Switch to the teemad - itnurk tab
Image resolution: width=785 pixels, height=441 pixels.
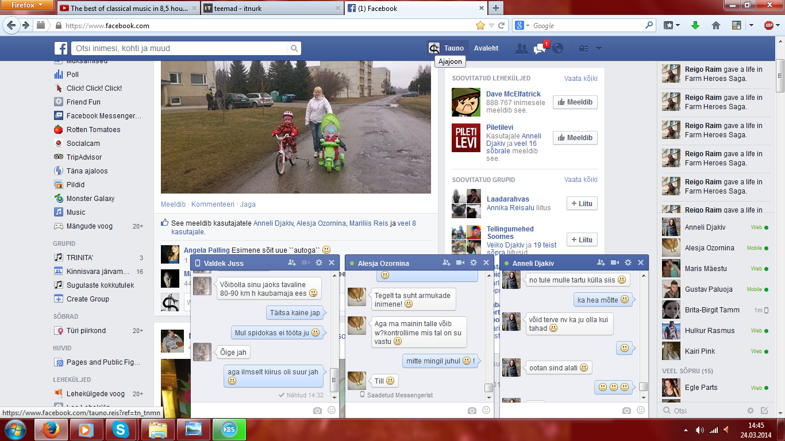(272, 8)
